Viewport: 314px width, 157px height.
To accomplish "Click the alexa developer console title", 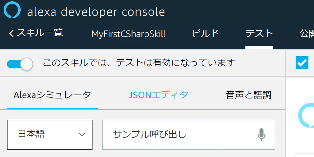I will [96, 12].
